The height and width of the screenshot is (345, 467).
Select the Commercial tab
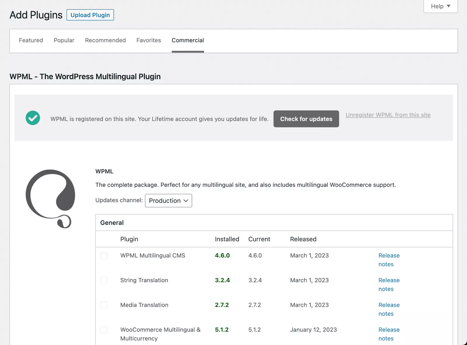pyautogui.click(x=188, y=40)
